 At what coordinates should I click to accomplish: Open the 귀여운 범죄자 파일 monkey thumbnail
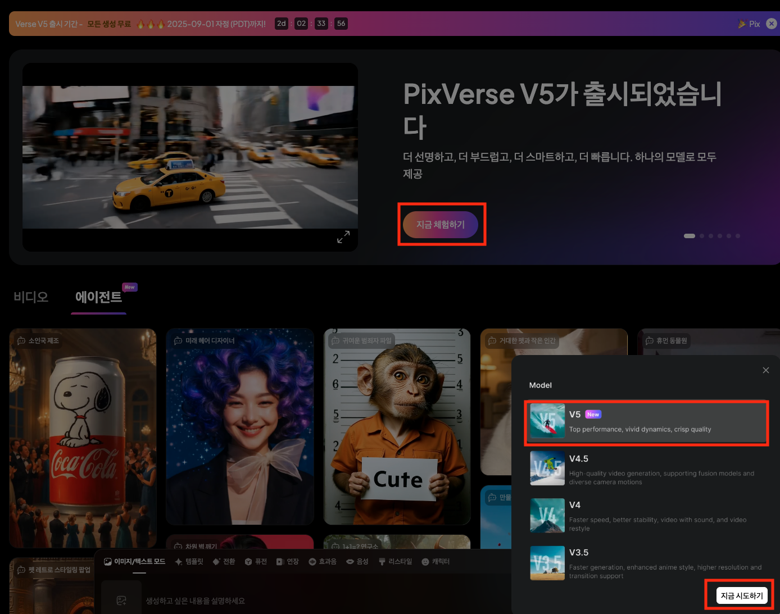[397, 426]
